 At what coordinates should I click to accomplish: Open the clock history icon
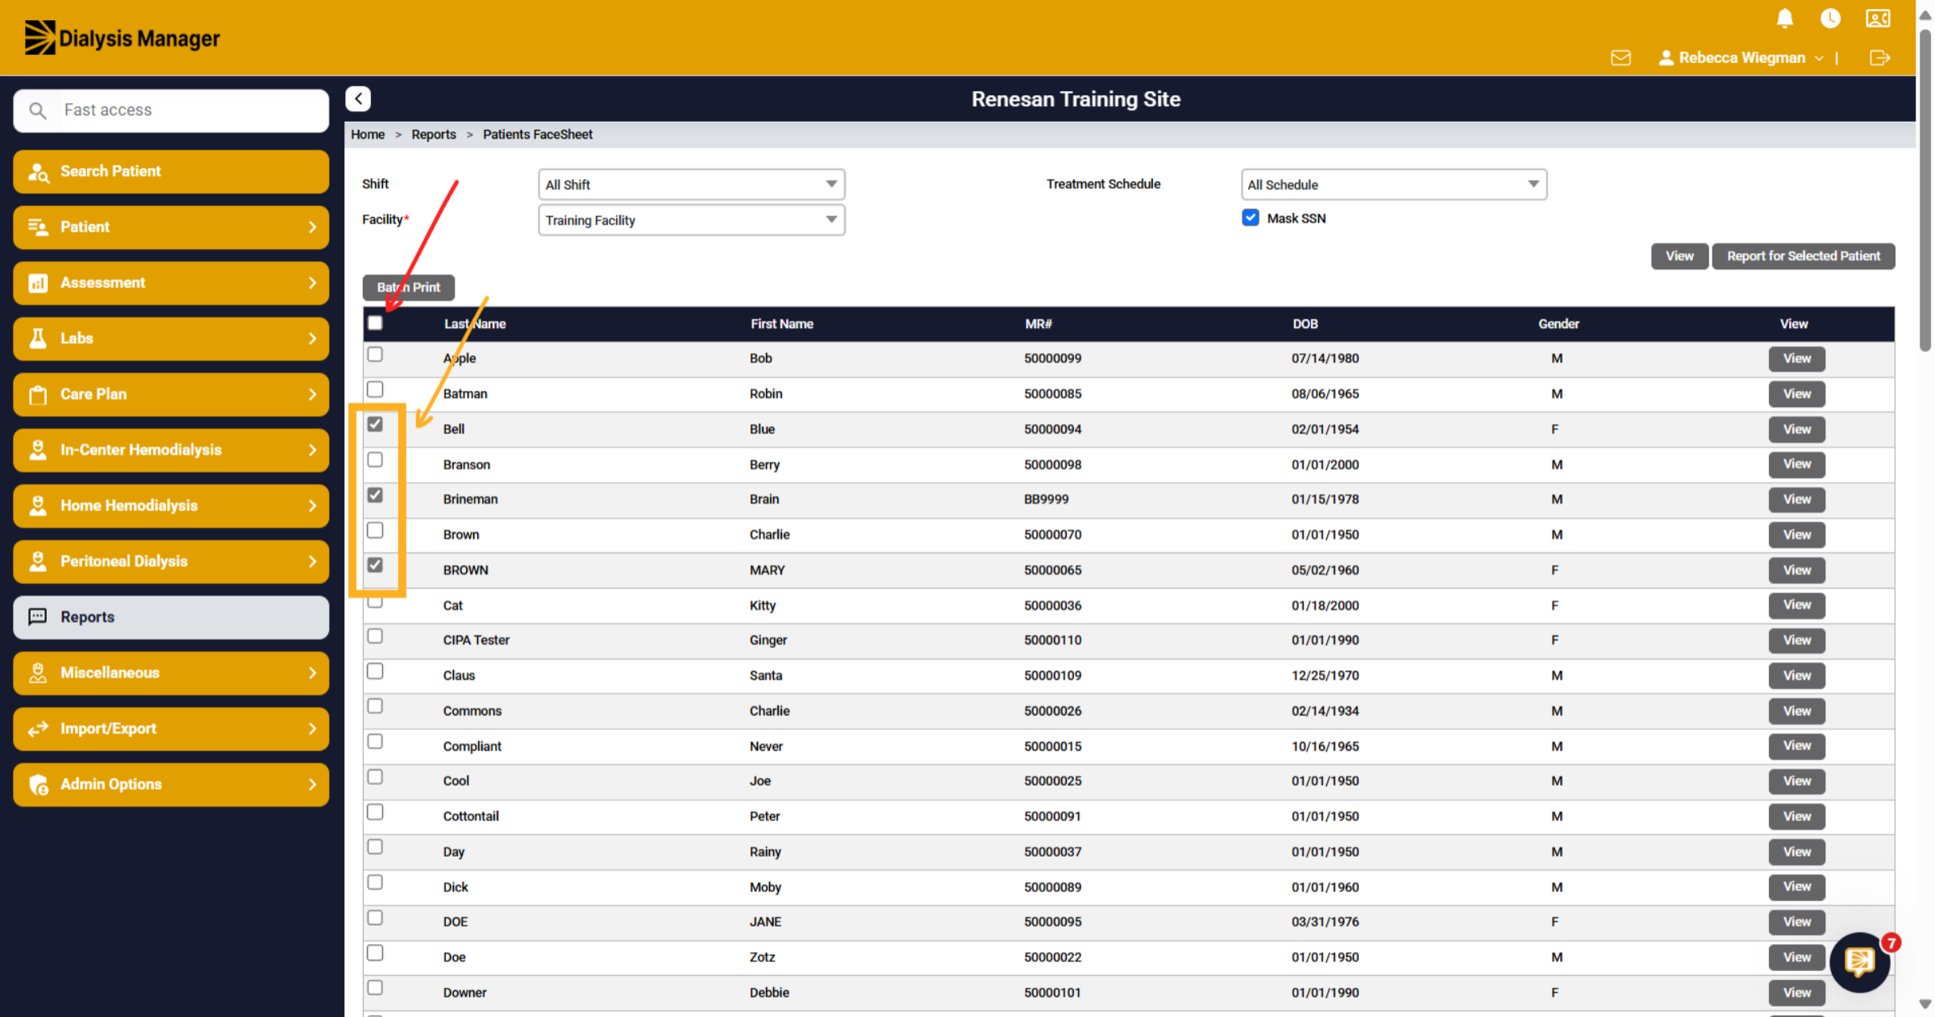pos(1830,19)
